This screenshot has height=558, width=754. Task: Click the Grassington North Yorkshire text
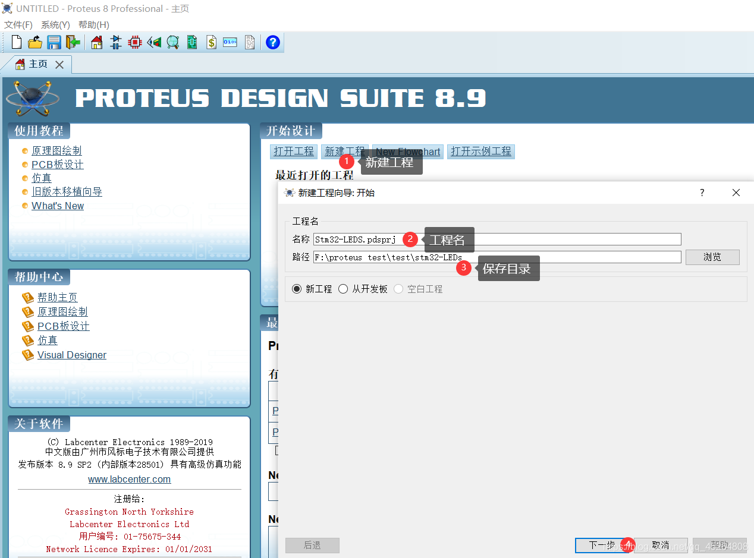coord(129,512)
